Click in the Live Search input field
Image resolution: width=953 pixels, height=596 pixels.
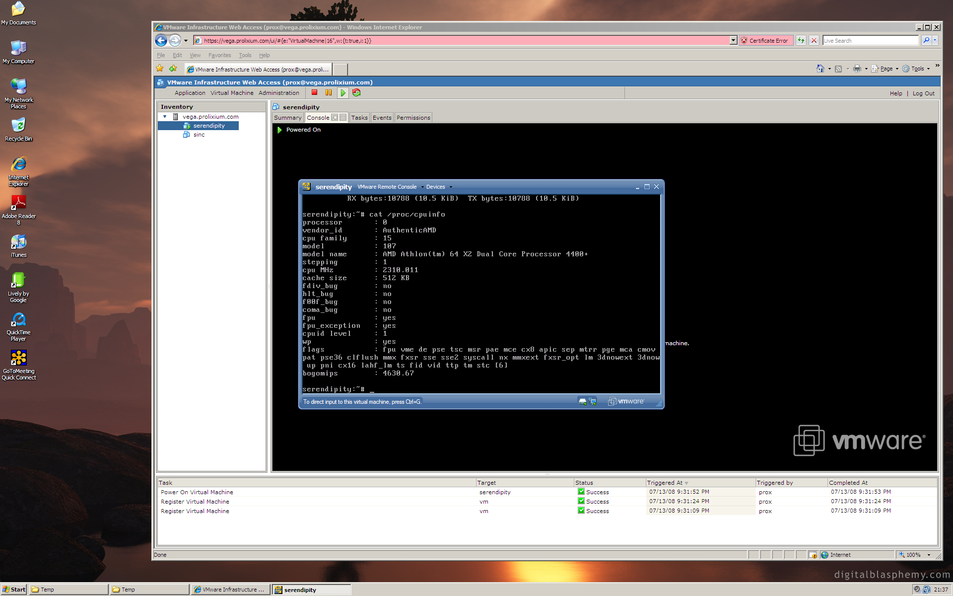click(x=871, y=41)
